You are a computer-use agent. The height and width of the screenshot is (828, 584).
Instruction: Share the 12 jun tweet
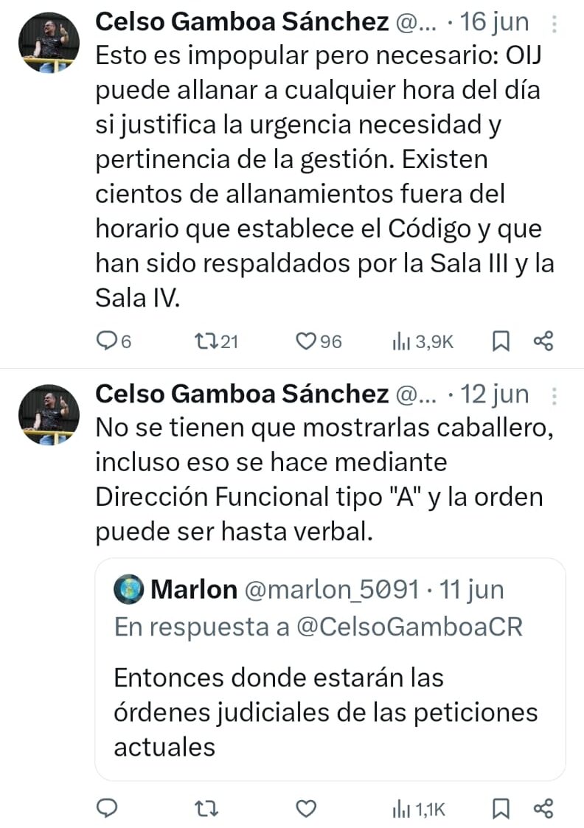[x=543, y=809]
